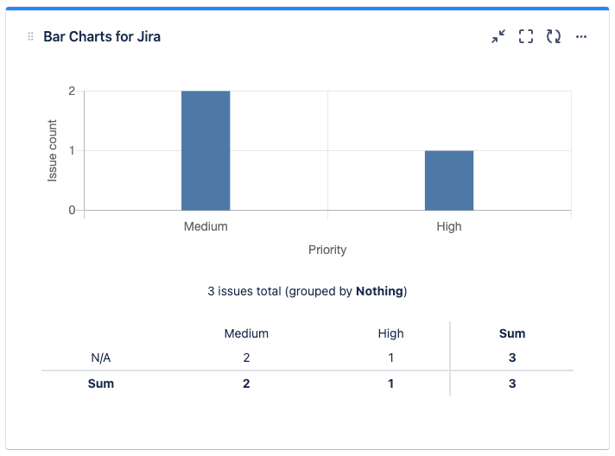615x456 pixels.
Task: Open the gadget more actions menu
Action: coord(581,36)
